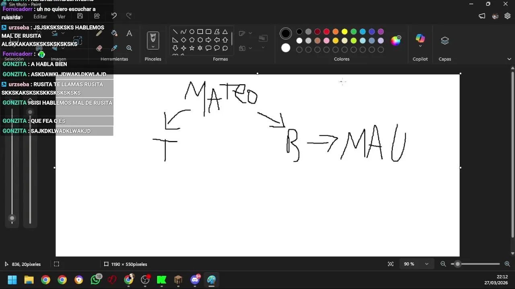Viewport: 515px width, 289px height.
Task: Open File Explorer from the taskbar
Action: pos(29,280)
